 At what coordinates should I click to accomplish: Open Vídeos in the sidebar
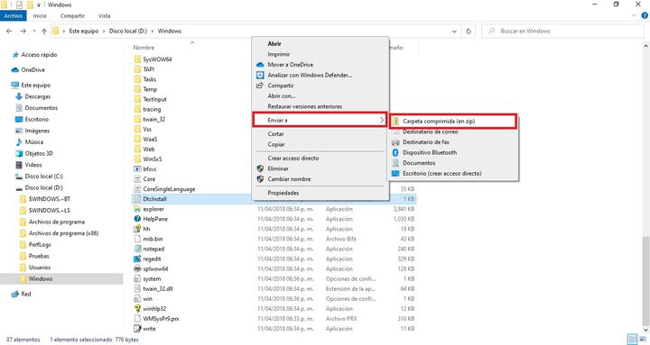coord(33,165)
